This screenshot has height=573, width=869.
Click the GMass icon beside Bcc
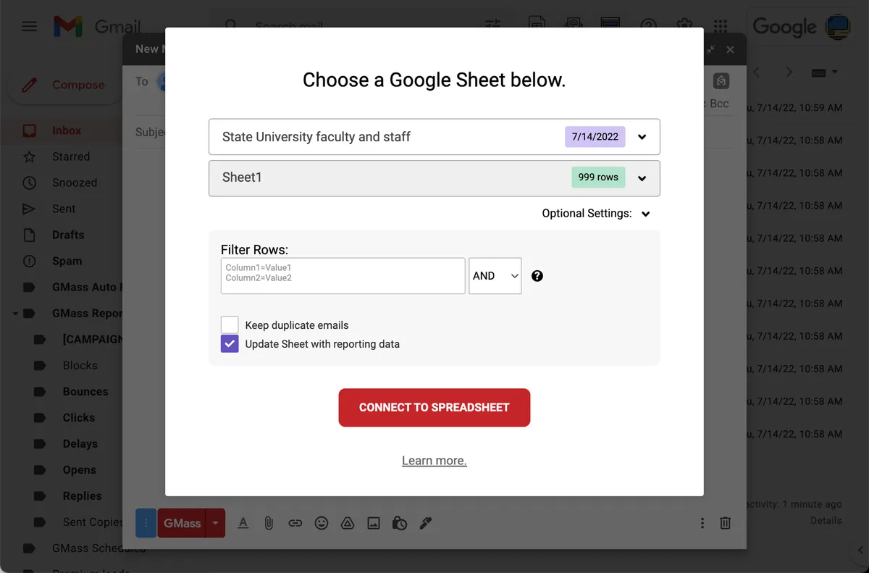coord(721,81)
